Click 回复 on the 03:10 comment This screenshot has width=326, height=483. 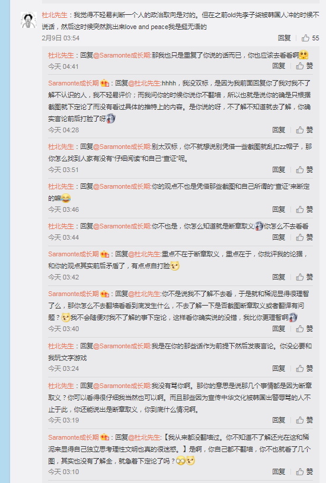(279, 471)
